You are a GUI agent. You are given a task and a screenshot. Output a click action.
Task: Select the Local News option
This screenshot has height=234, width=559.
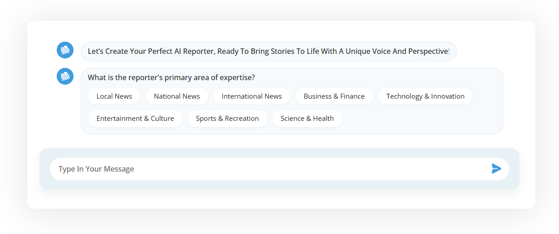coord(114,96)
